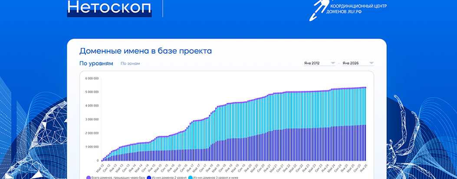The image size is (457, 179).
Task: Click the arrow next to 'Янв 2012'
Action: point(333,63)
